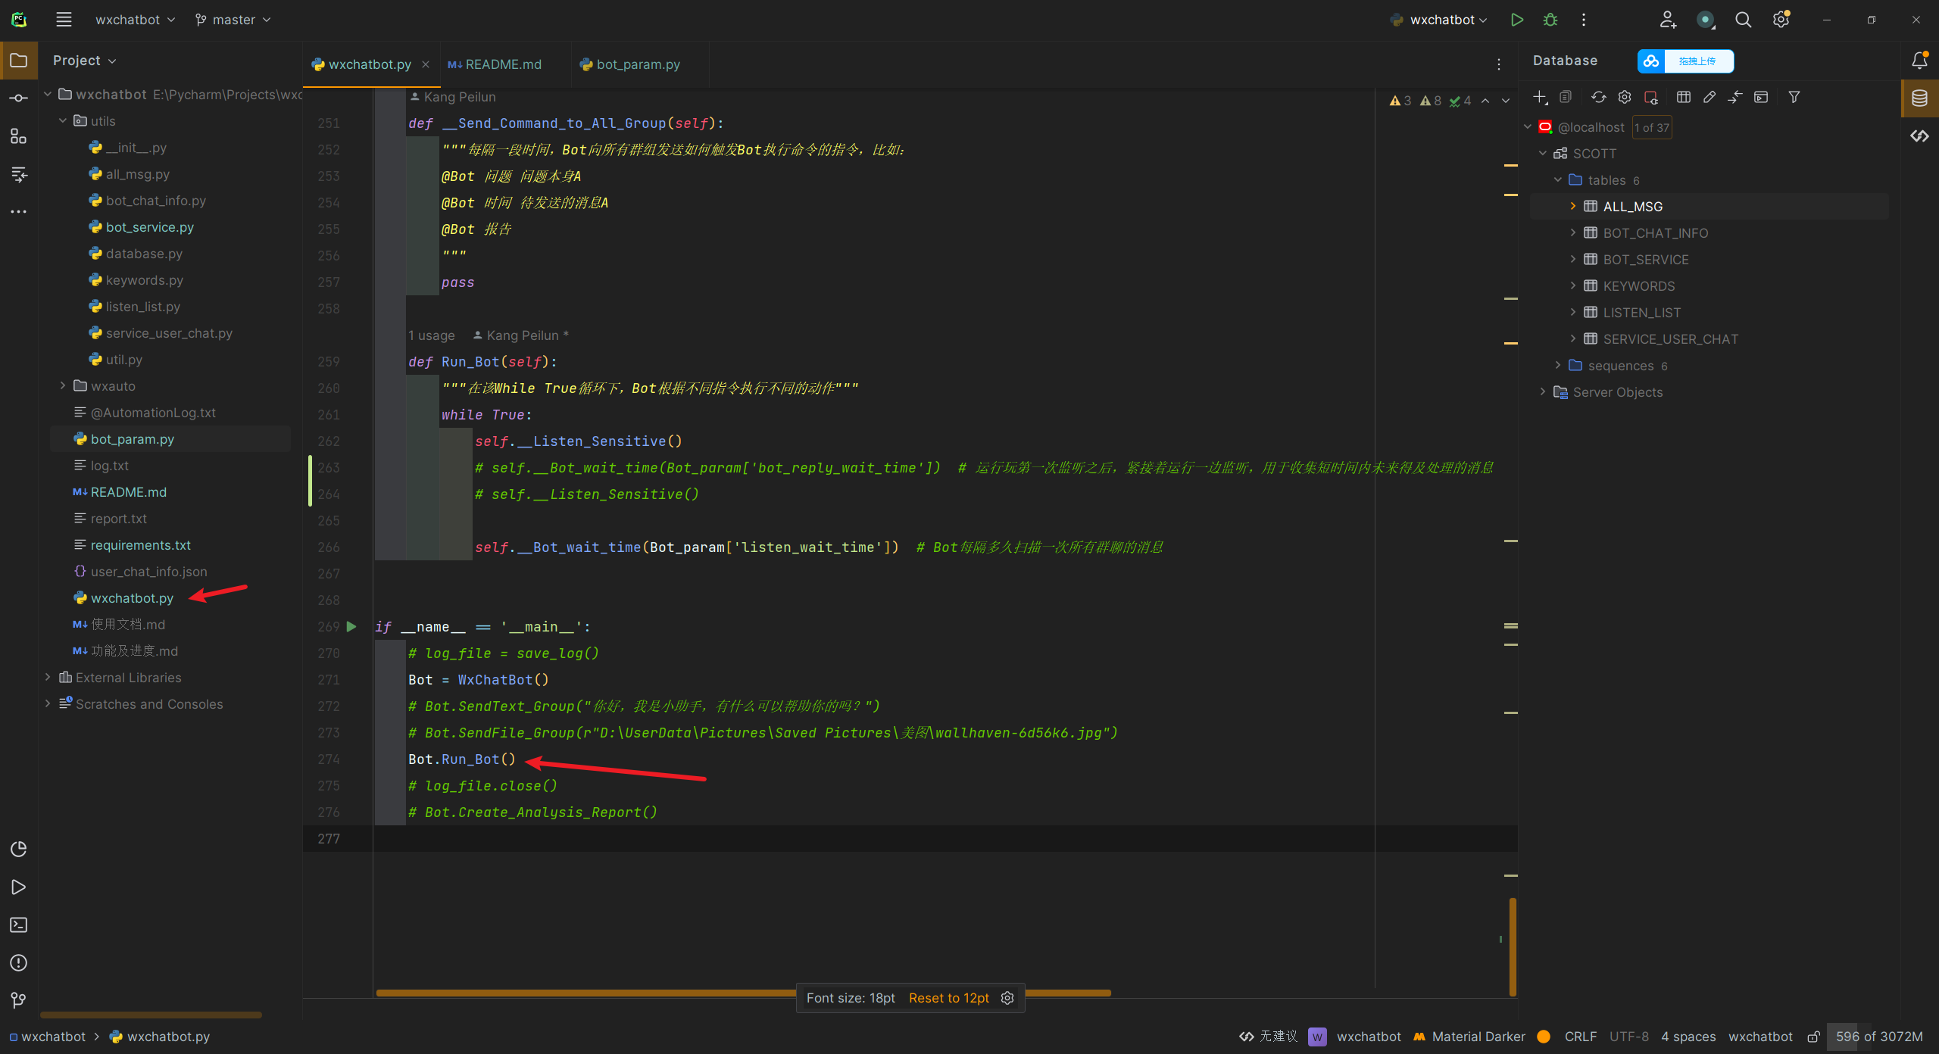Image resolution: width=1939 pixels, height=1054 pixels.
Task: Open Search Everywhere magnifier icon
Action: click(x=1743, y=20)
